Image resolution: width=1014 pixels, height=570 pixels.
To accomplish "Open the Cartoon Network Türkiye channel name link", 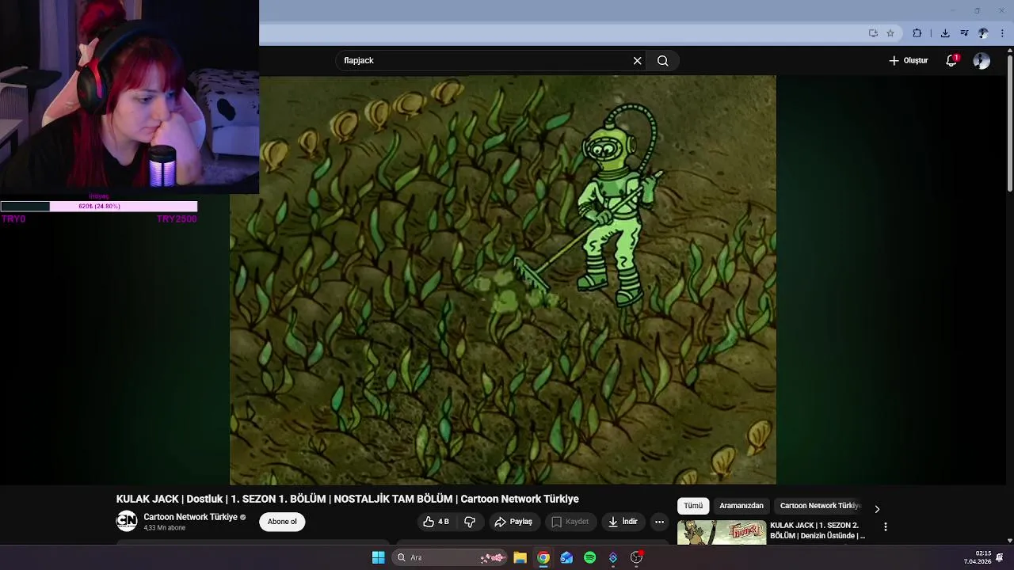I will tap(190, 517).
